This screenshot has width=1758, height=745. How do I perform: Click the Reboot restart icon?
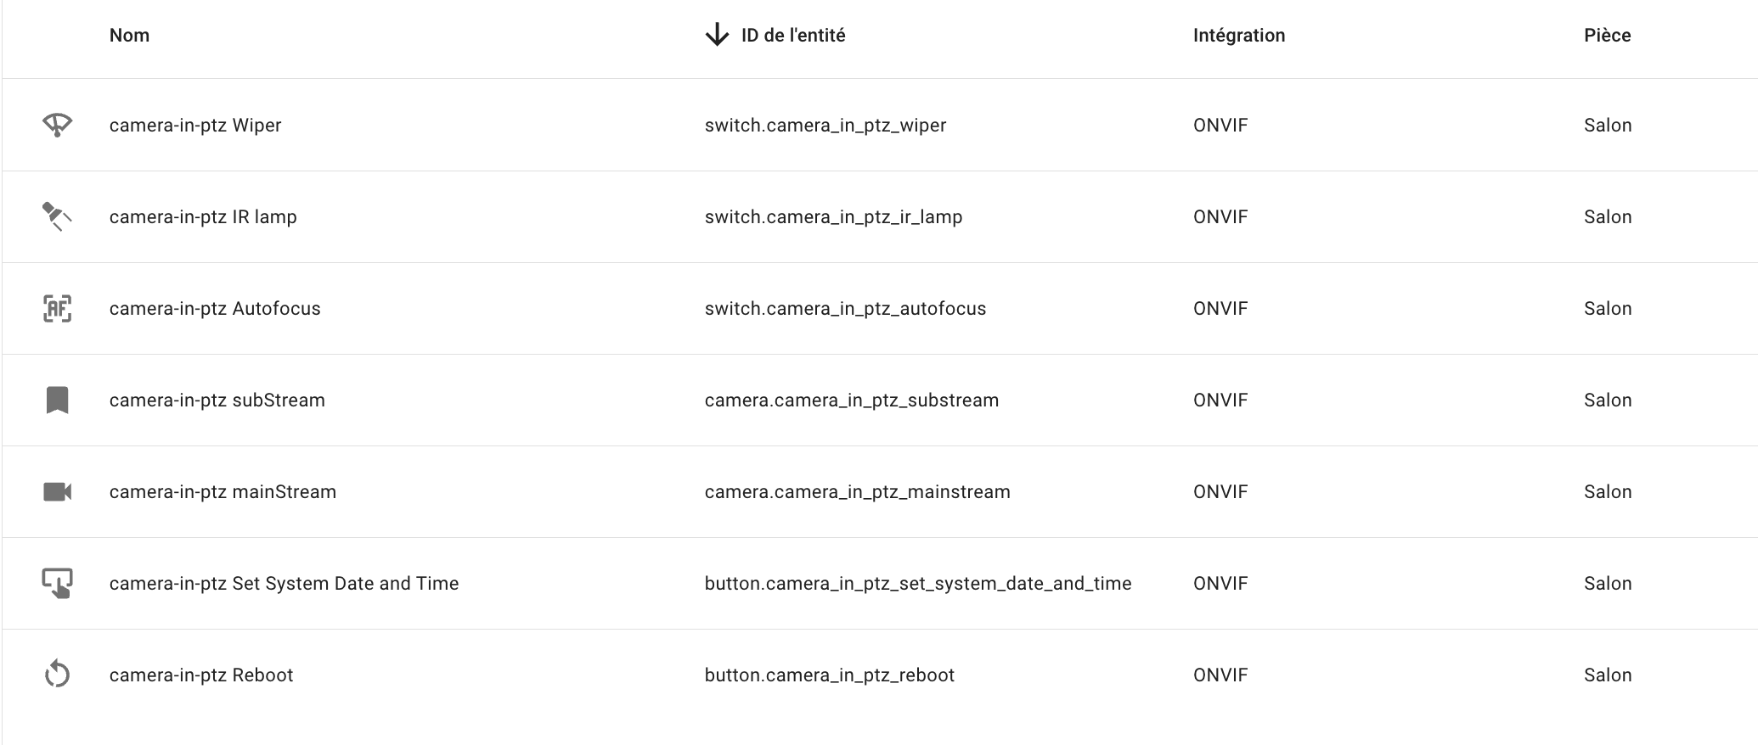[x=57, y=675]
